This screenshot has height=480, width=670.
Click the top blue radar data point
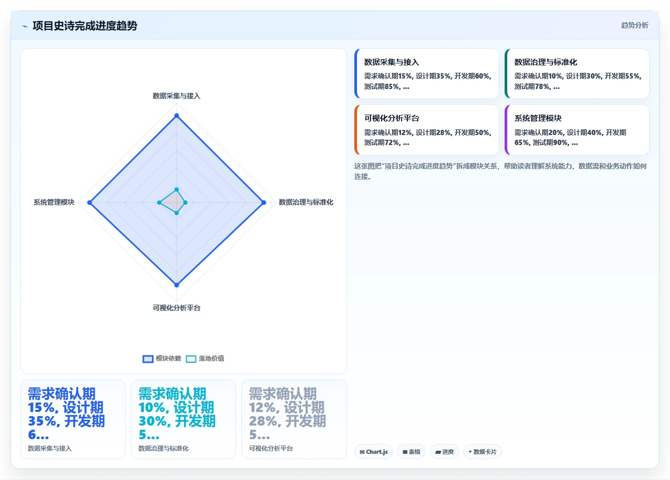[x=176, y=115]
